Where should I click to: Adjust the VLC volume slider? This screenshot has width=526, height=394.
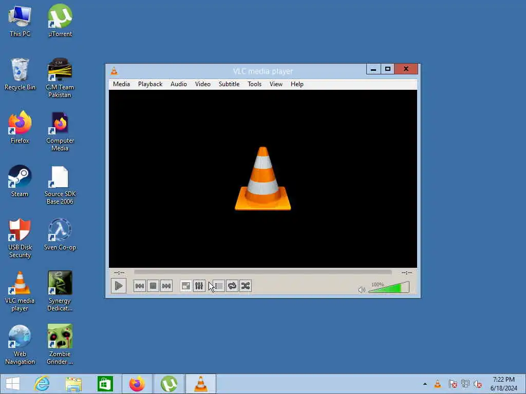point(389,287)
